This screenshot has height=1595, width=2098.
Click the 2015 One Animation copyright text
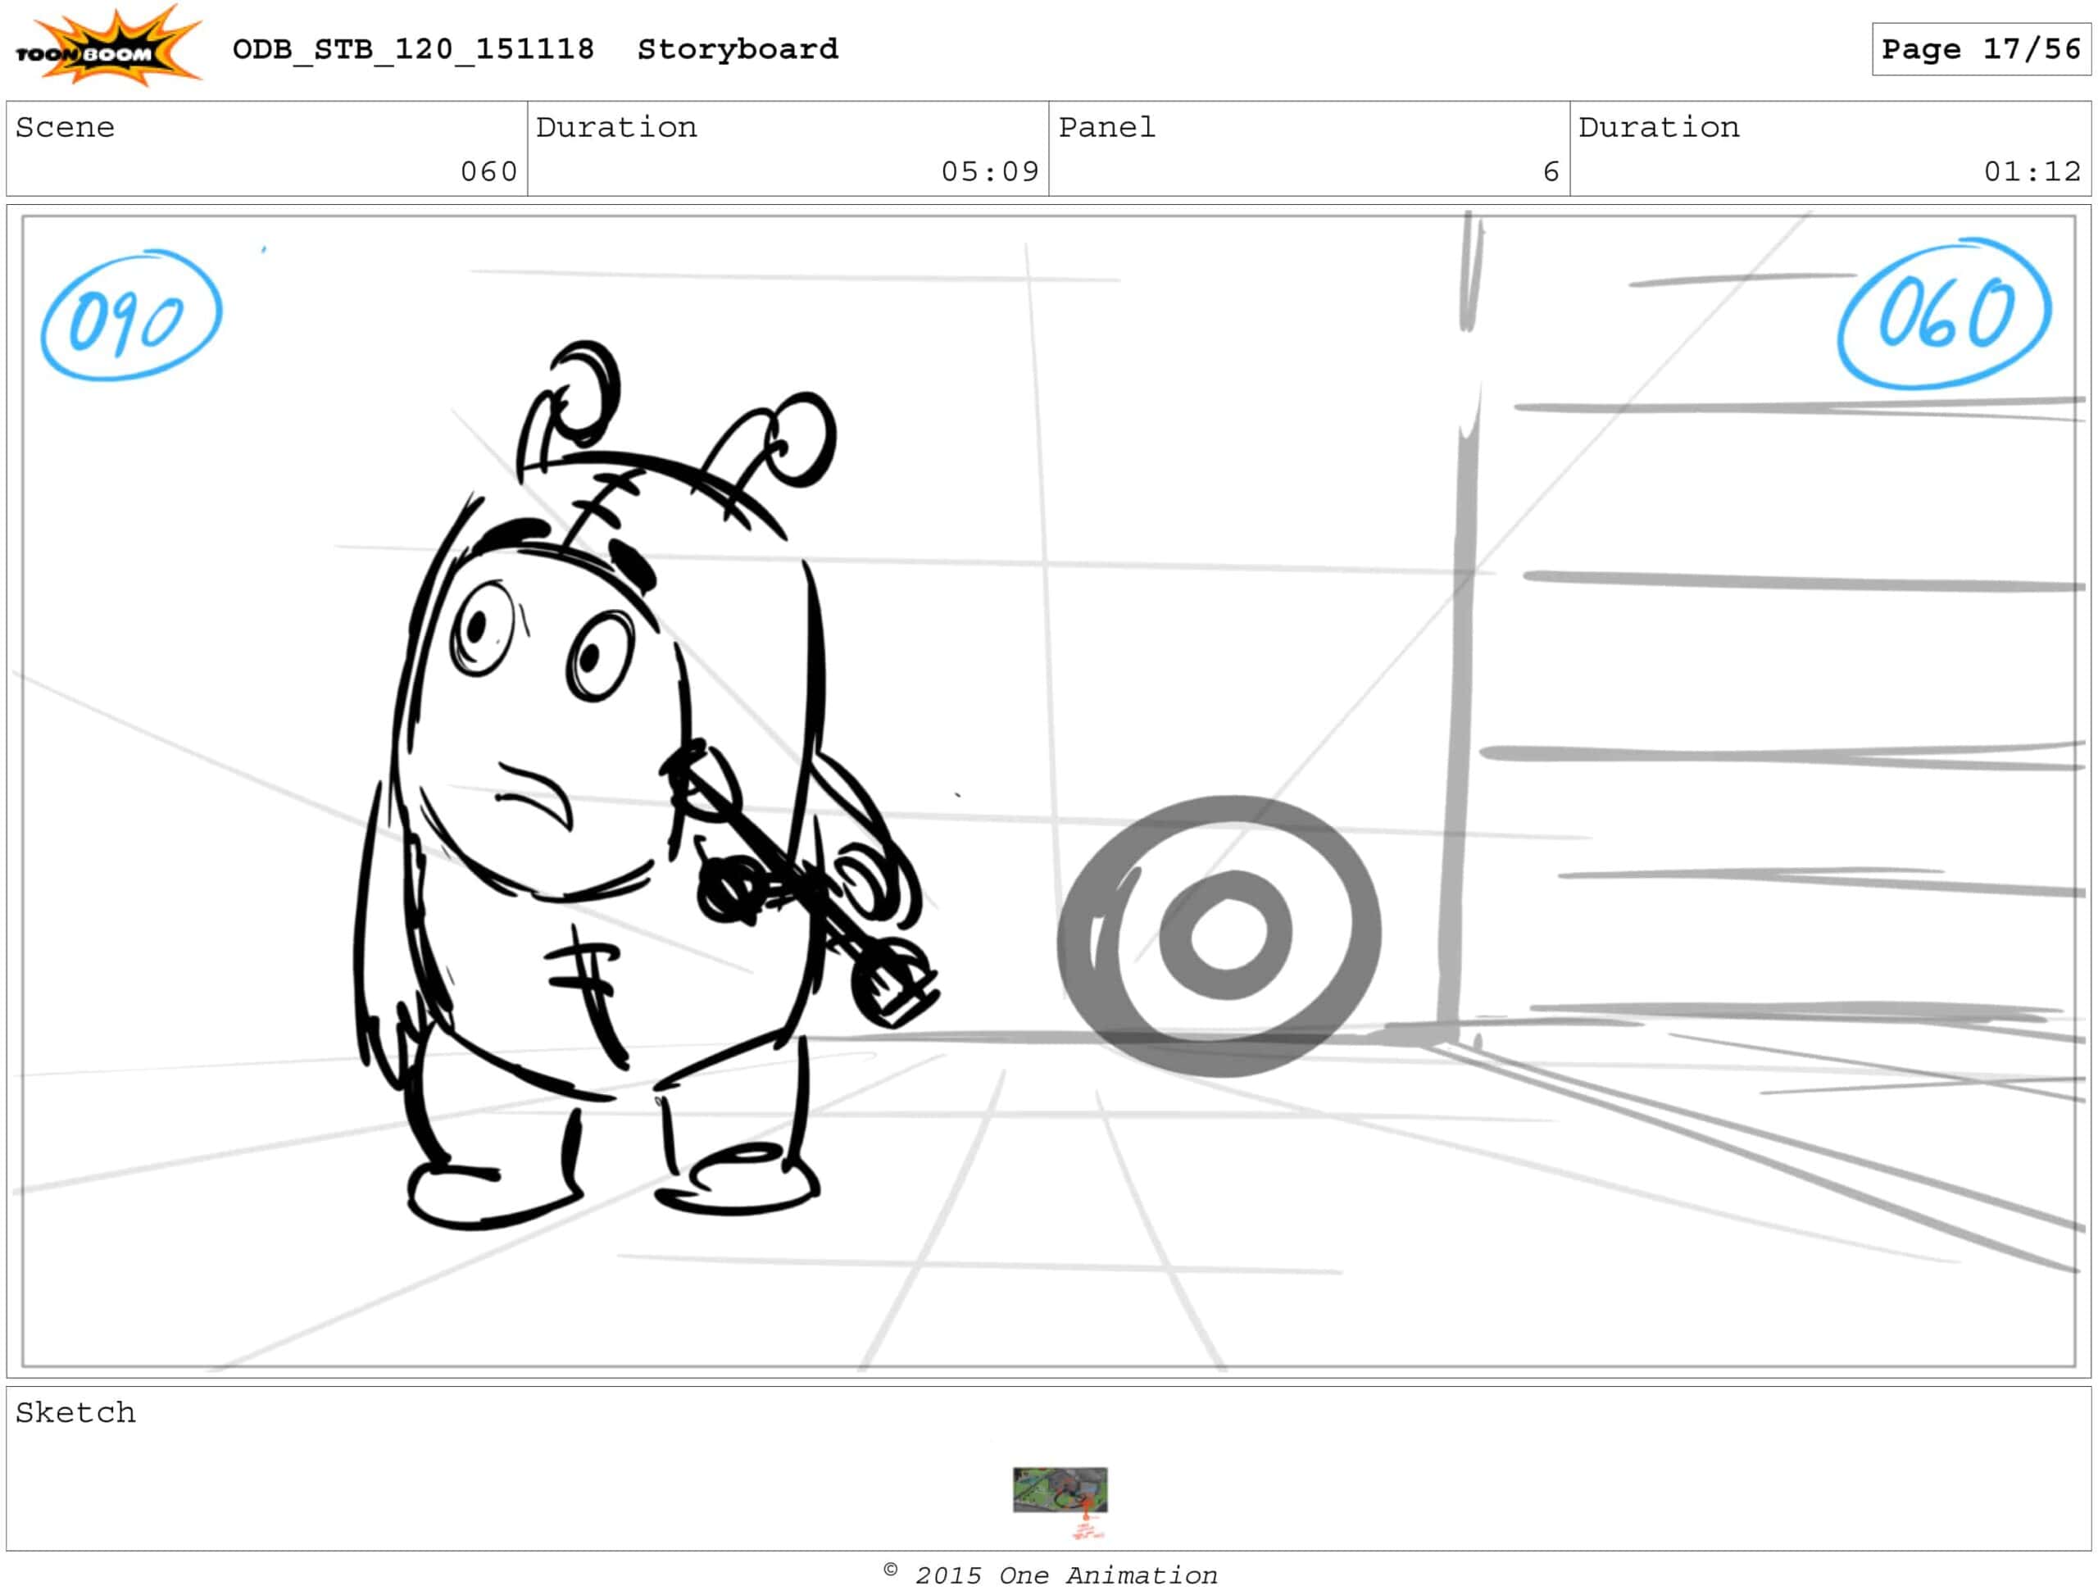click(x=1050, y=1575)
